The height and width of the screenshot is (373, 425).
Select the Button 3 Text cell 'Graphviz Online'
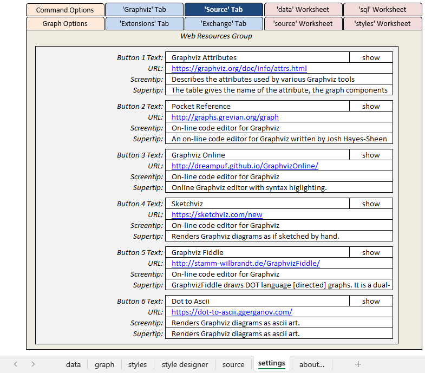[257, 155]
